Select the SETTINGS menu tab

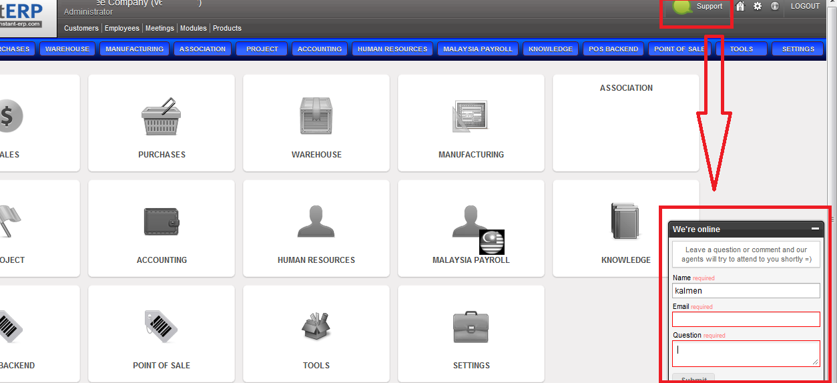tap(798, 49)
